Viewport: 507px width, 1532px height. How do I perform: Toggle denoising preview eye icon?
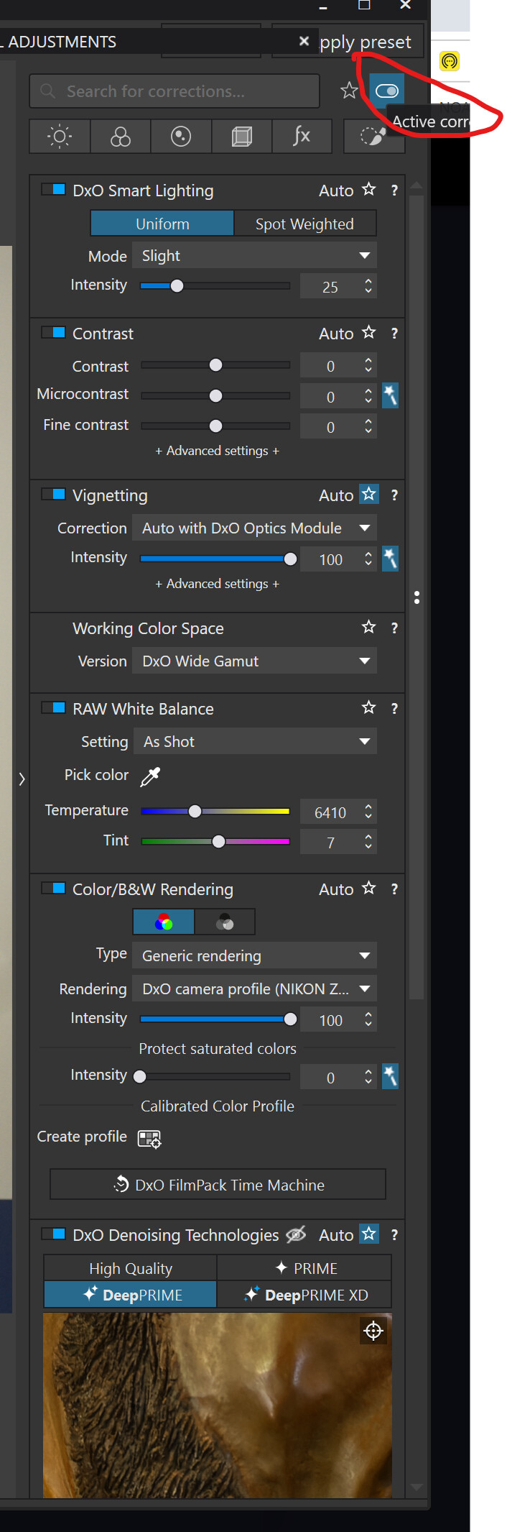[296, 1234]
